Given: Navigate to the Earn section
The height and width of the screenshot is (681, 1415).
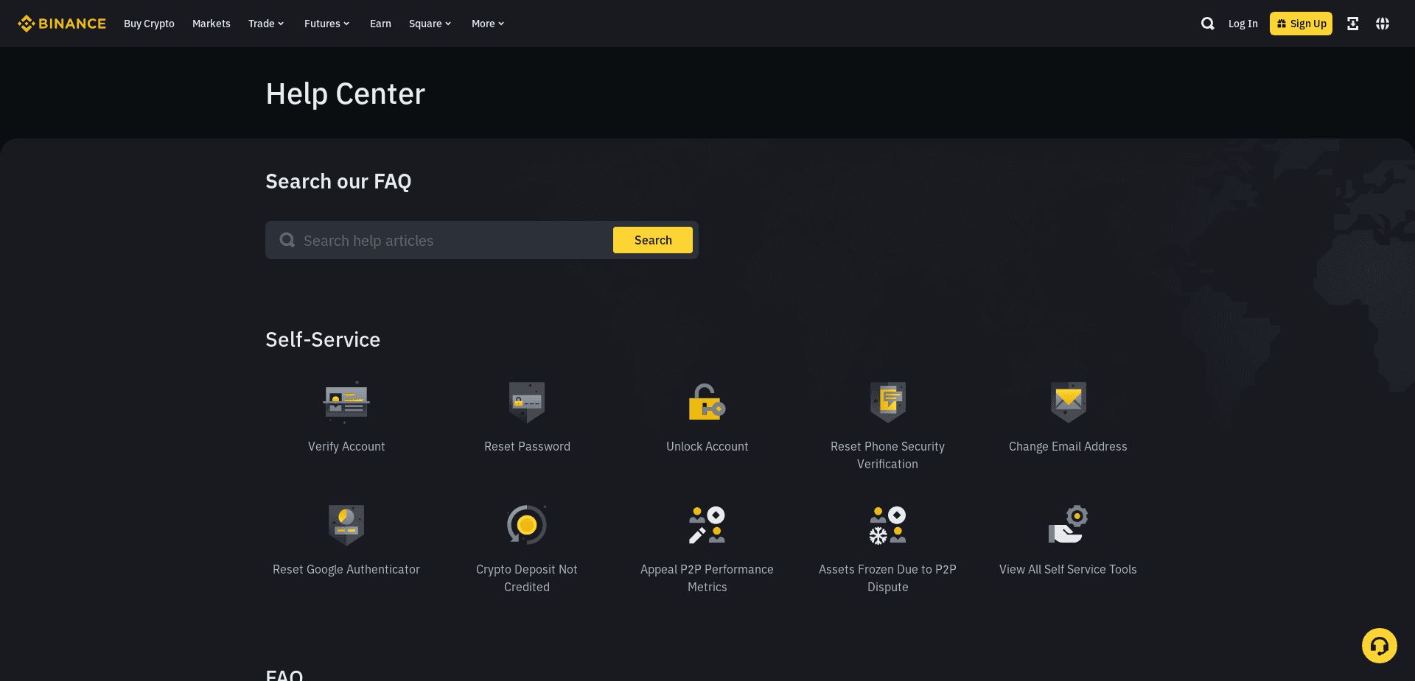Looking at the screenshot, I should point(380,24).
